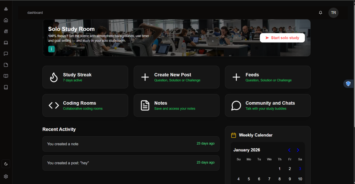Image resolution: width=355 pixels, height=184 pixels.
Task: Click the sticky note icon in sidebar
Action: (x=6, y=65)
